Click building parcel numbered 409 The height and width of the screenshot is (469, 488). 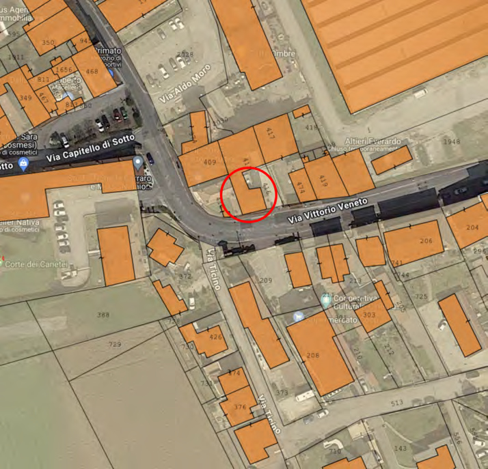pyautogui.click(x=203, y=163)
